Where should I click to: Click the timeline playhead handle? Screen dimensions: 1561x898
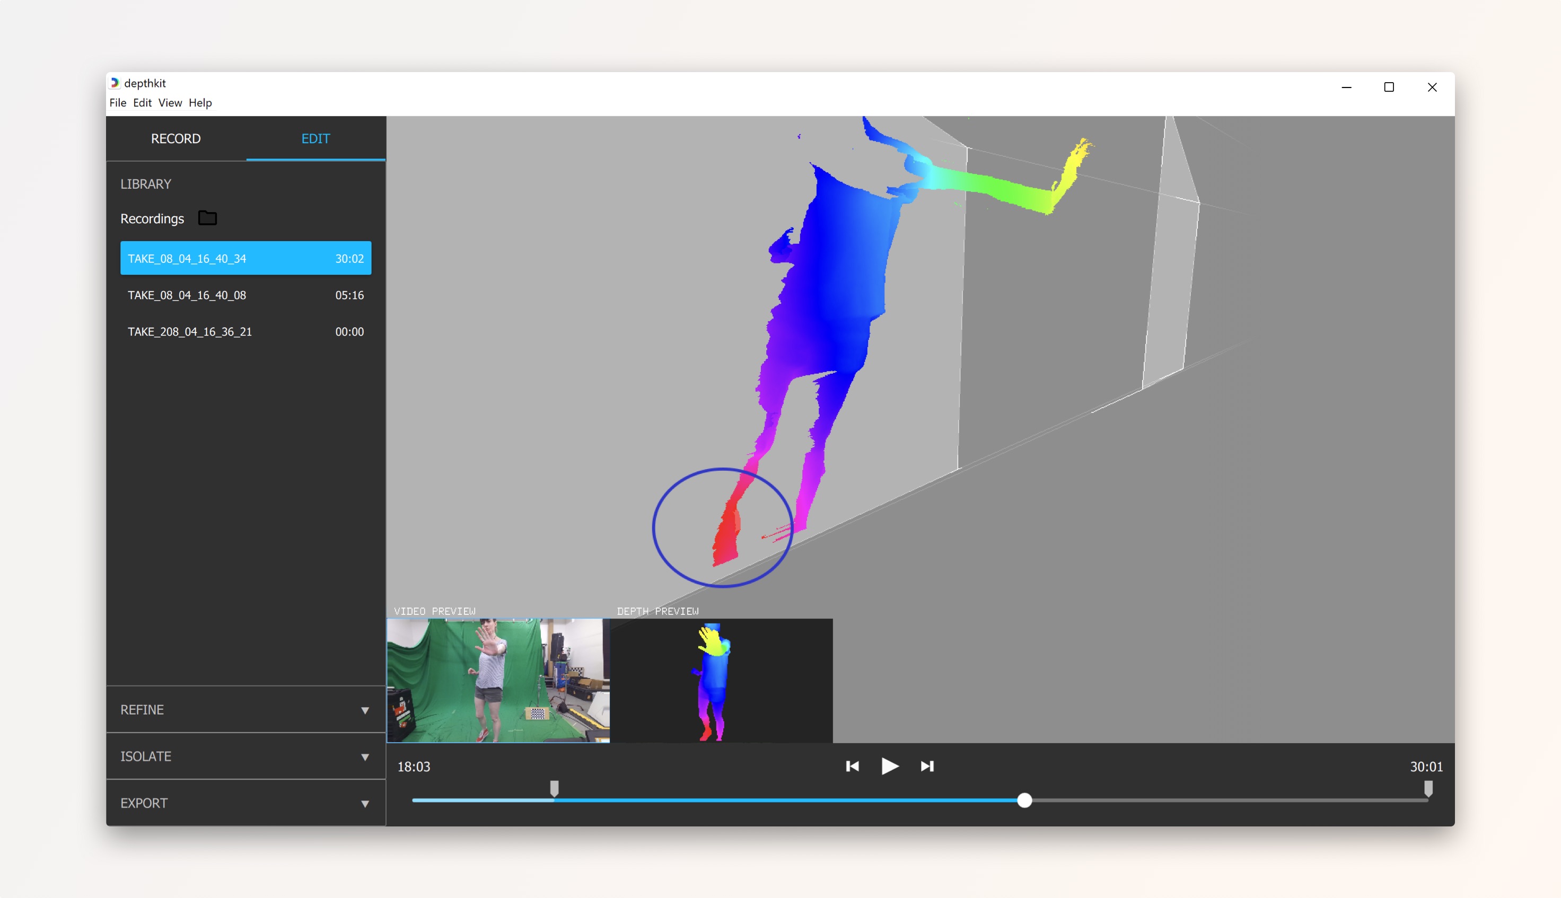[1024, 800]
